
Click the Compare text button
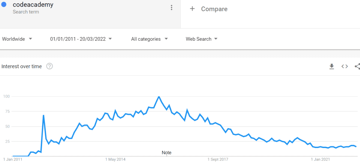(214, 9)
